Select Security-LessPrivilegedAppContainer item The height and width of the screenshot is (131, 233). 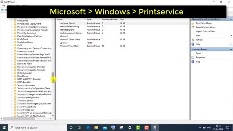coord(34,104)
